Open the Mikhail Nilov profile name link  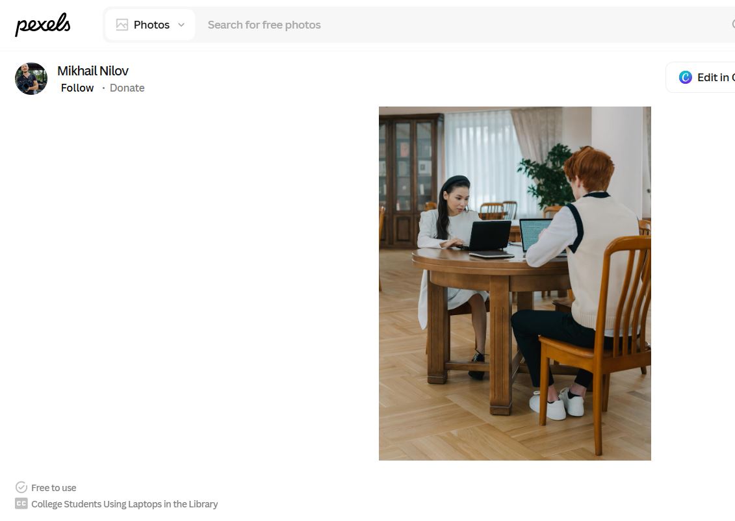pyautogui.click(x=93, y=71)
